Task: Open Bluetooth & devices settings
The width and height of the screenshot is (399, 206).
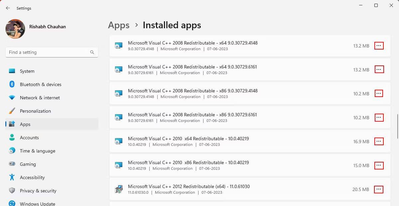Action: 12,84
